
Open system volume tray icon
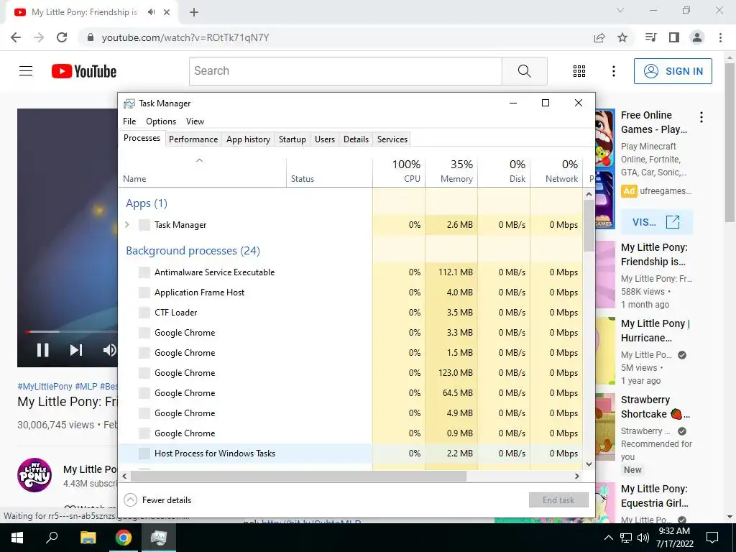643,538
